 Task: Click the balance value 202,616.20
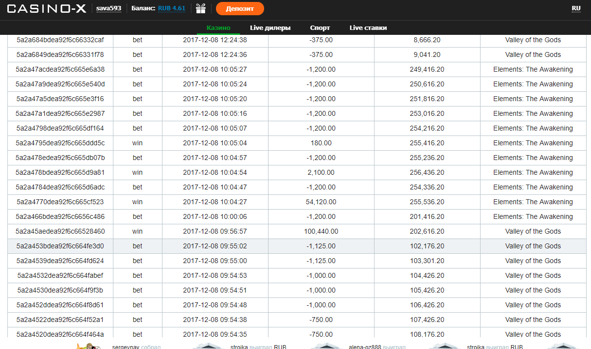tap(427, 231)
